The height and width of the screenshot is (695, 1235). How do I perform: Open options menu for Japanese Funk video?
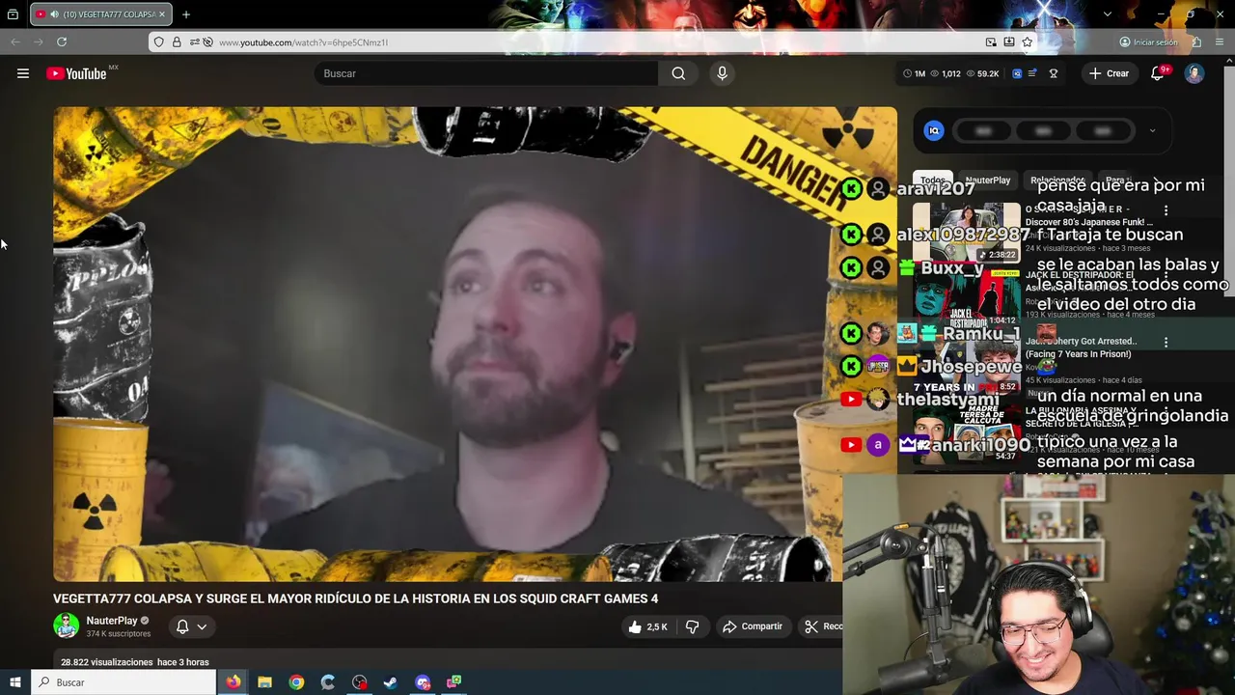click(1166, 210)
